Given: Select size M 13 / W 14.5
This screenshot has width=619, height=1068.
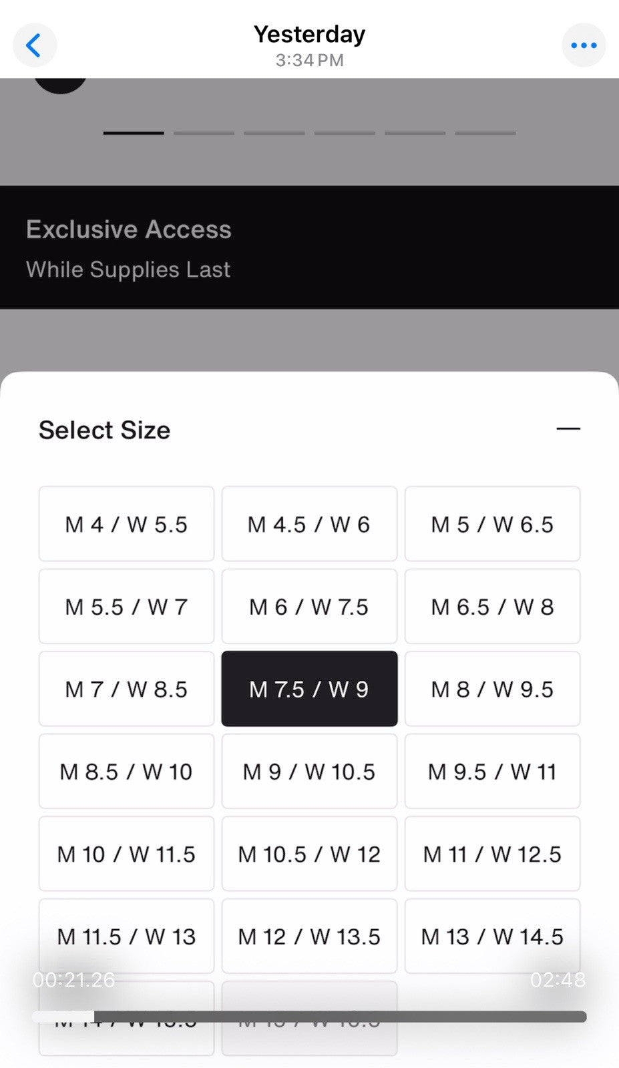Looking at the screenshot, I should 492,937.
